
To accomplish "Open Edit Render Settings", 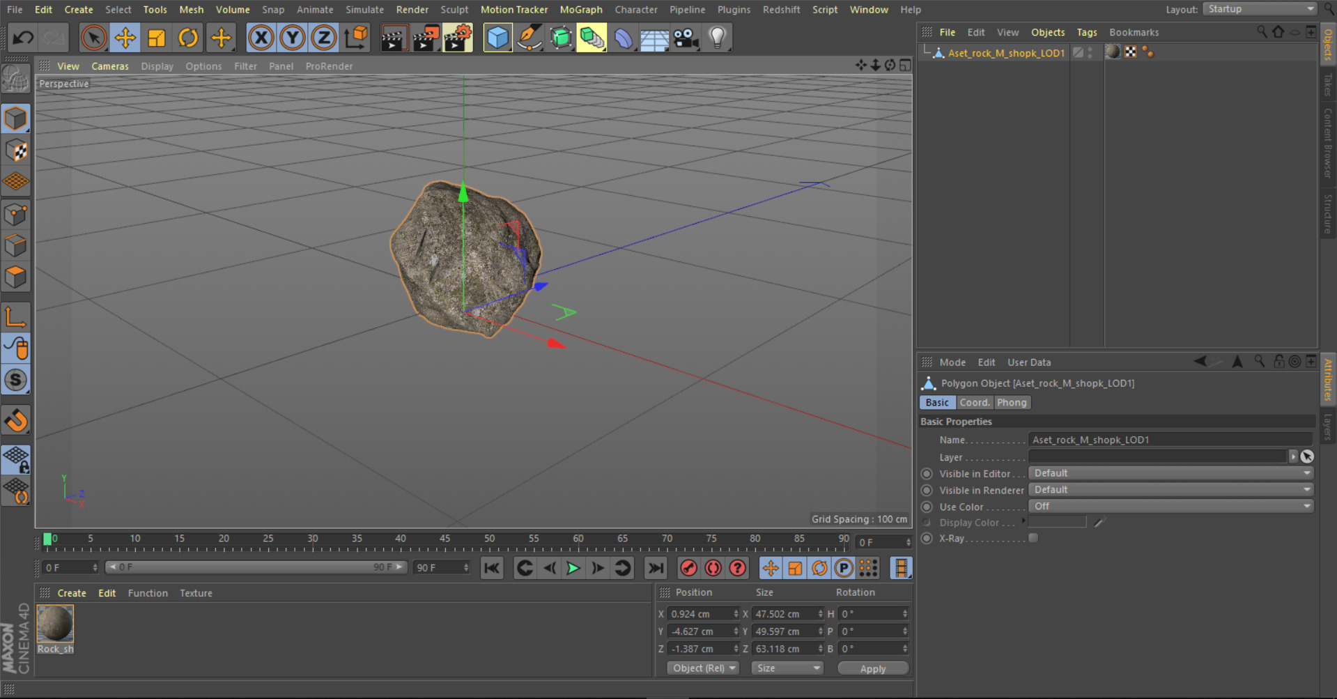I will click(458, 38).
